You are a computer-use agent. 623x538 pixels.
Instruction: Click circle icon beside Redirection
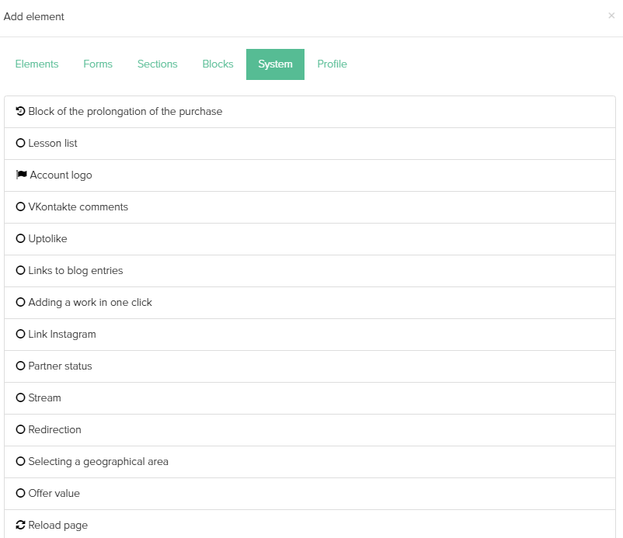[x=20, y=429]
